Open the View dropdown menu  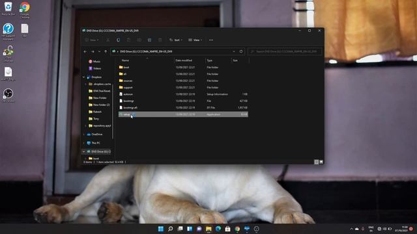point(195,40)
